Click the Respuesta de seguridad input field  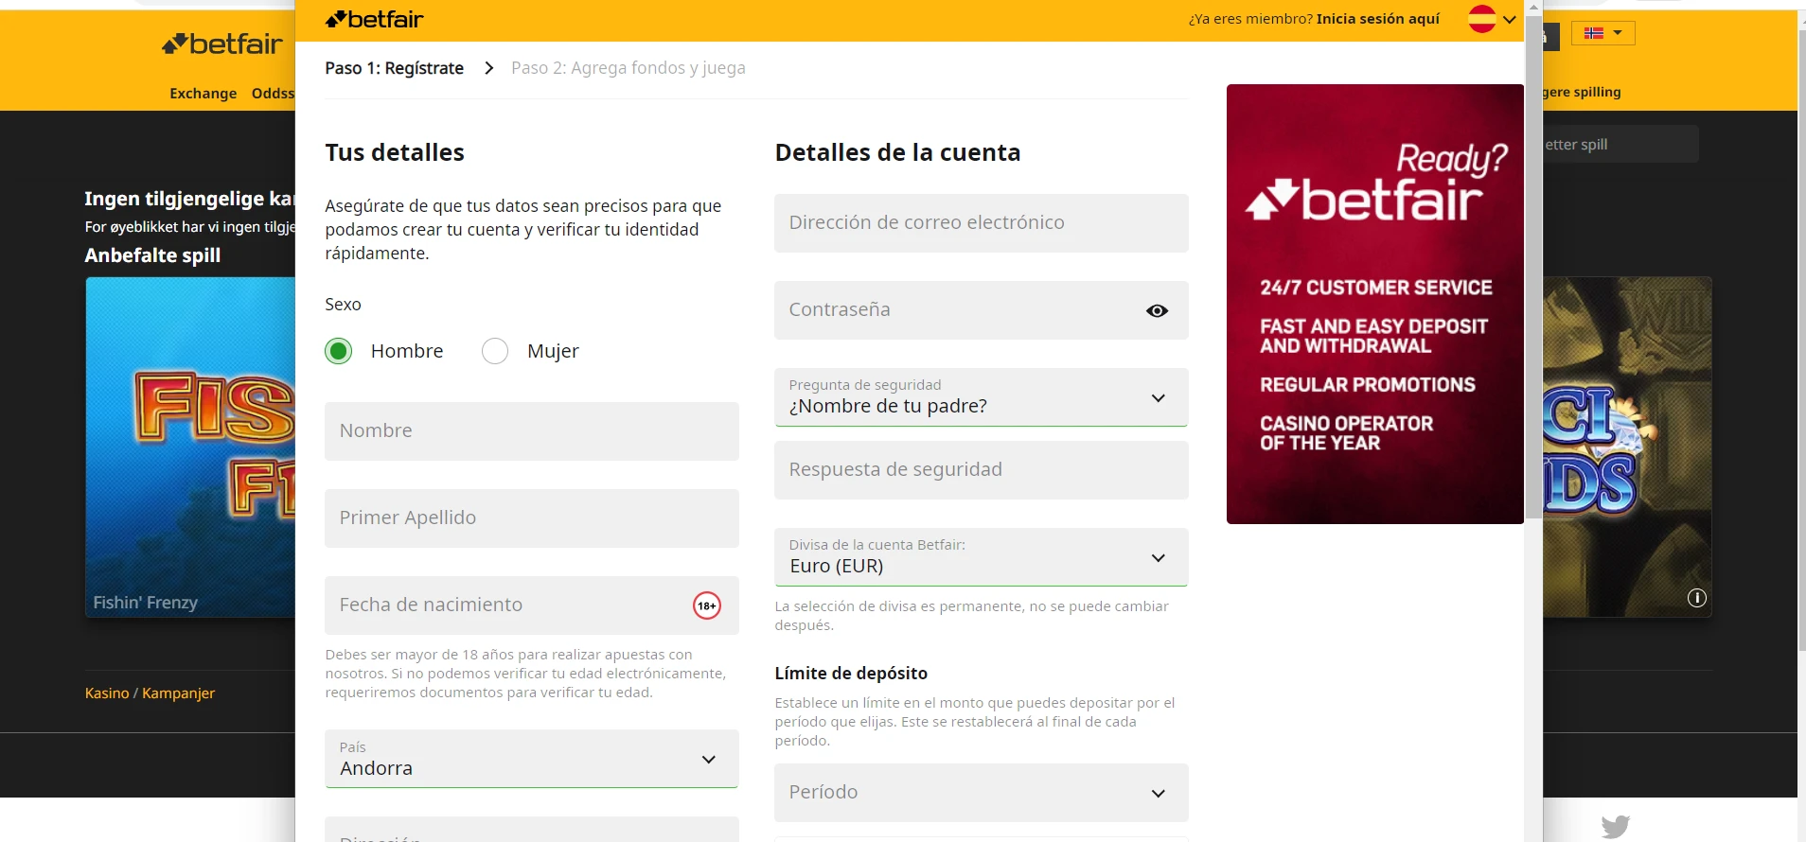pyautogui.click(x=981, y=470)
